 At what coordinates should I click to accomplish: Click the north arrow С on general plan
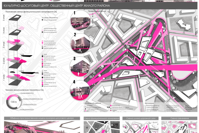[x=93, y=15]
